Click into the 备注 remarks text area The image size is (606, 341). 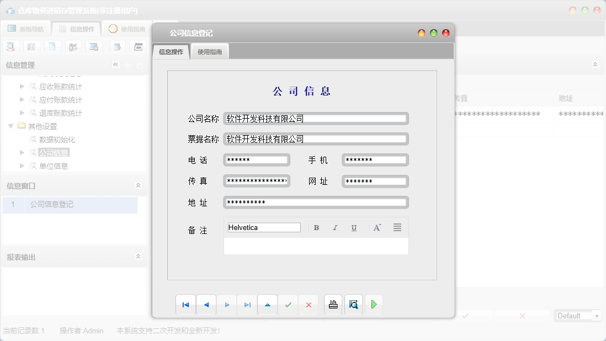[316, 246]
